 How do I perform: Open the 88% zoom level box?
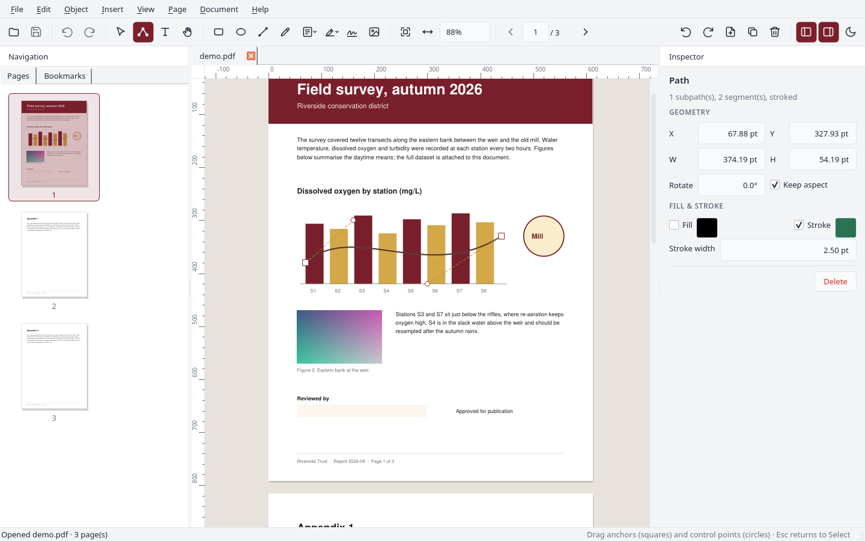[465, 32]
